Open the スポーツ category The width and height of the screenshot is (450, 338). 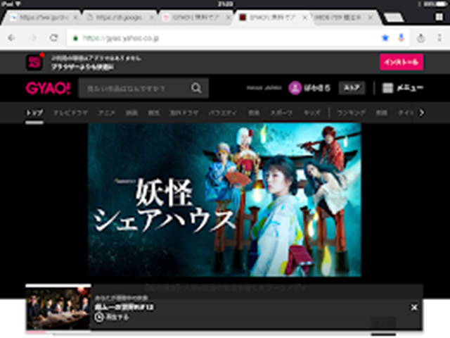point(281,113)
